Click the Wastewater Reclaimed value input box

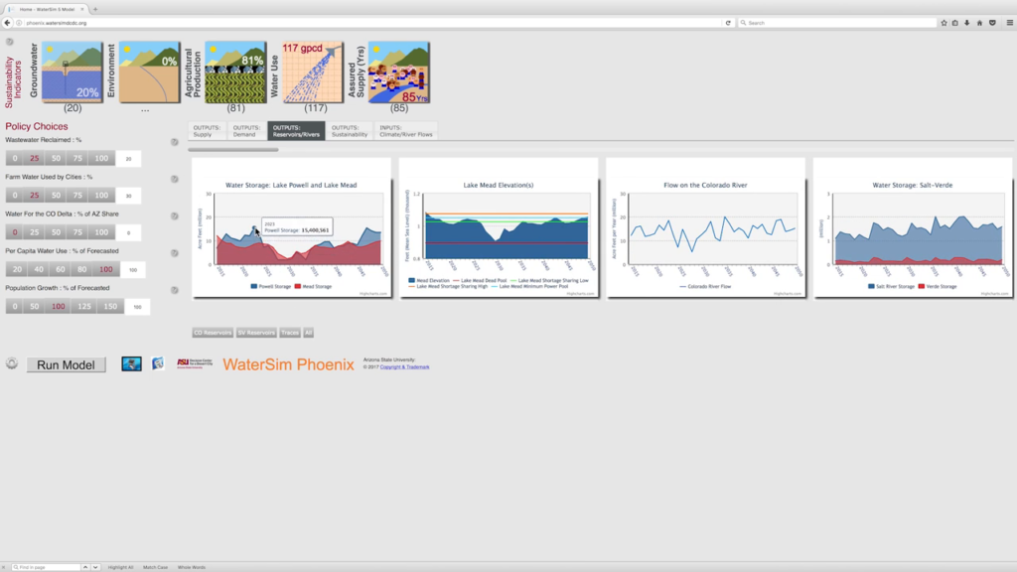pyautogui.click(x=128, y=158)
